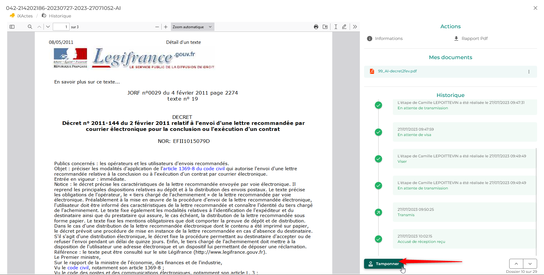Navigate to previous dossier with up chevron
This screenshot has height=275, width=544.
pos(516,264)
